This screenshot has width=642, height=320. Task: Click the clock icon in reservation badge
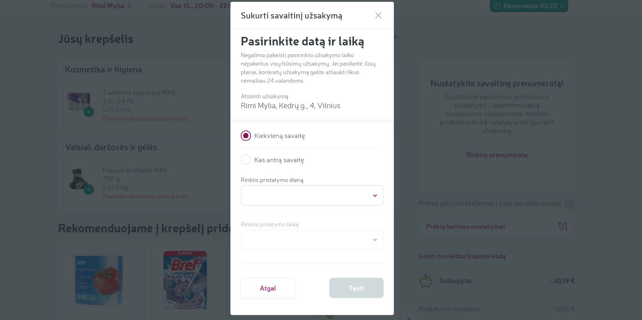tap(497, 6)
